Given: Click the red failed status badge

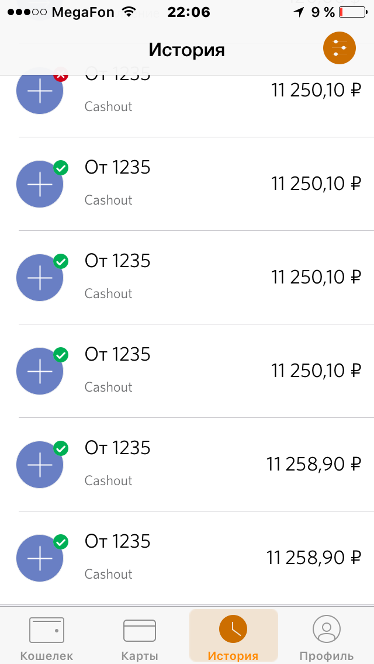Looking at the screenshot, I should [x=61, y=76].
